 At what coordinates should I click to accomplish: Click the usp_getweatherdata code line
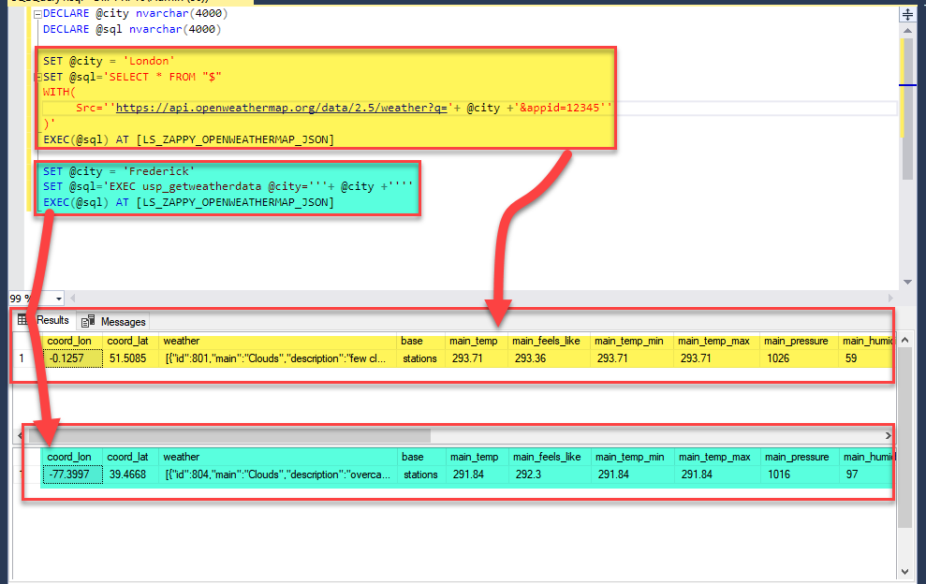pyautogui.click(x=228, y=186)
